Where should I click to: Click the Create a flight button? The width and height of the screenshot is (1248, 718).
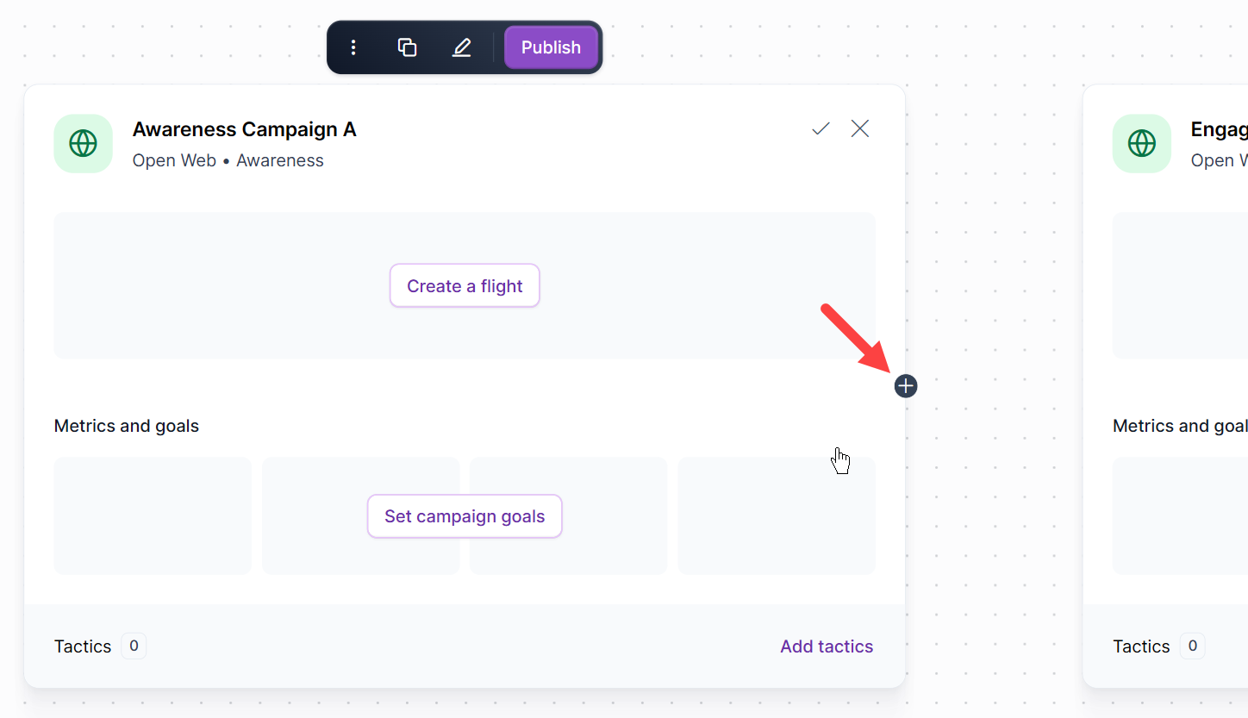coord(465,286)
